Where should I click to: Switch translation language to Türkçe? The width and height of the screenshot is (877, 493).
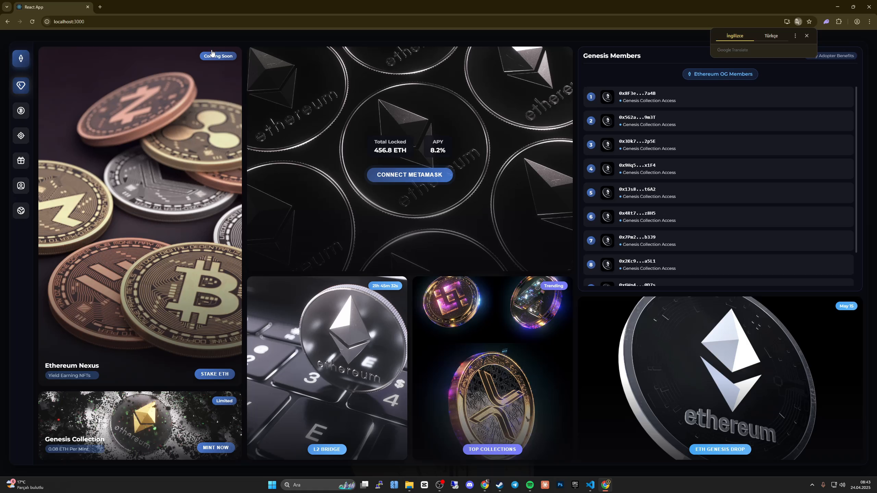click(771, 36)
